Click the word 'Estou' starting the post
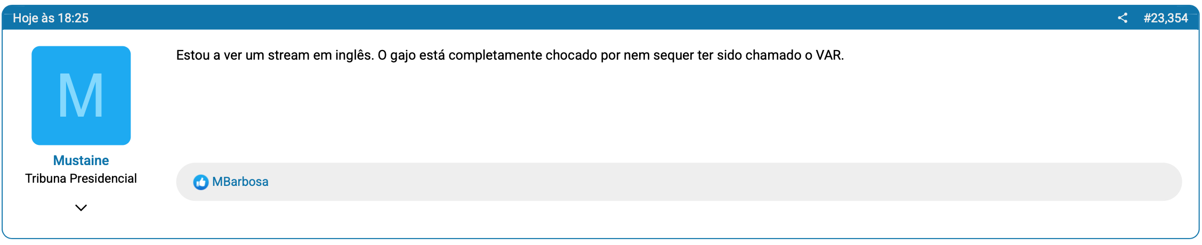Image resolution: width=1202 pixels, height=245 pixels. (193, 55)
